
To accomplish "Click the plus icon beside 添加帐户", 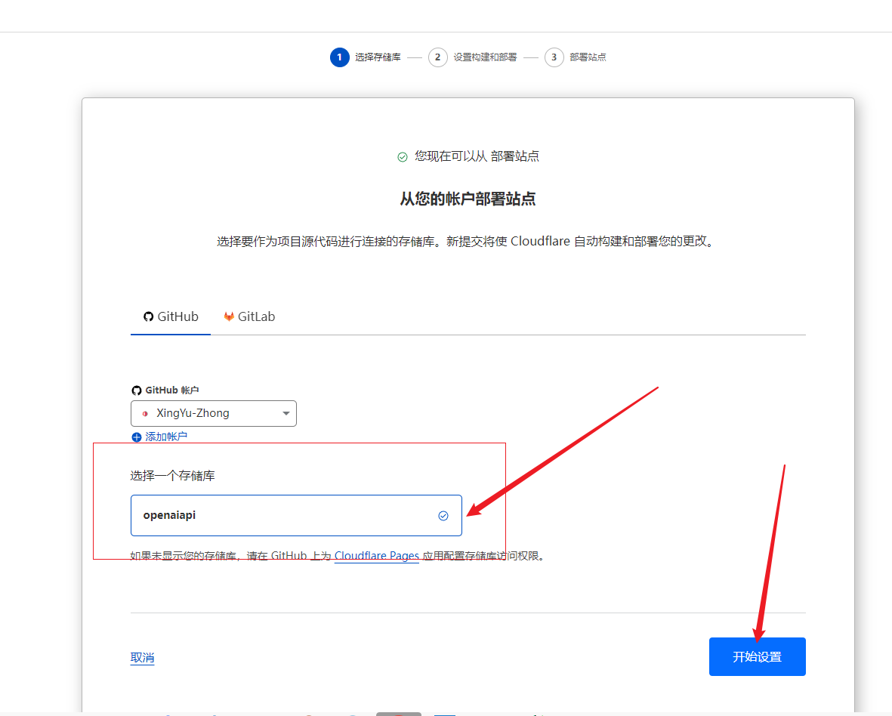I will [137, 437].
